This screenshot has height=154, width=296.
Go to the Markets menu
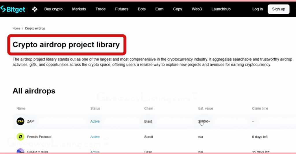(79, 9)
